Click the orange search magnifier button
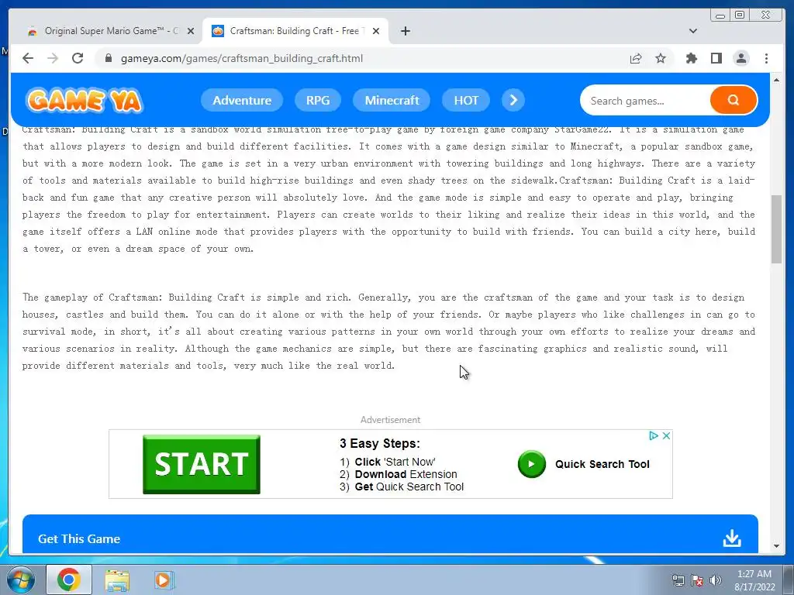 pos(734,100)
